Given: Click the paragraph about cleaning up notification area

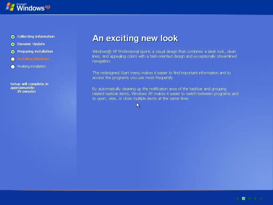Looking at the screenshot, I should [165, 94].
